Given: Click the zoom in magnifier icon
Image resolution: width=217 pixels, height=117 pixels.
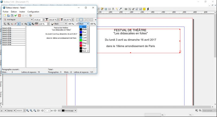Looking at the screenshot, I should click(x=35, y=110).
